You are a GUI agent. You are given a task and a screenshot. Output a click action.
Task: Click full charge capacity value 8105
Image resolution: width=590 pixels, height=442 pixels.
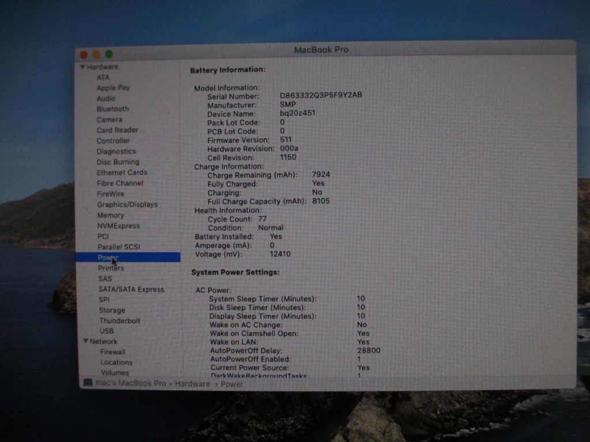320,201
